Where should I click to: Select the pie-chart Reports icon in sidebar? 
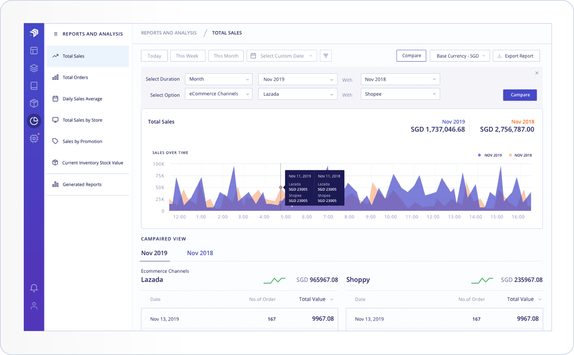click(34, 121)
